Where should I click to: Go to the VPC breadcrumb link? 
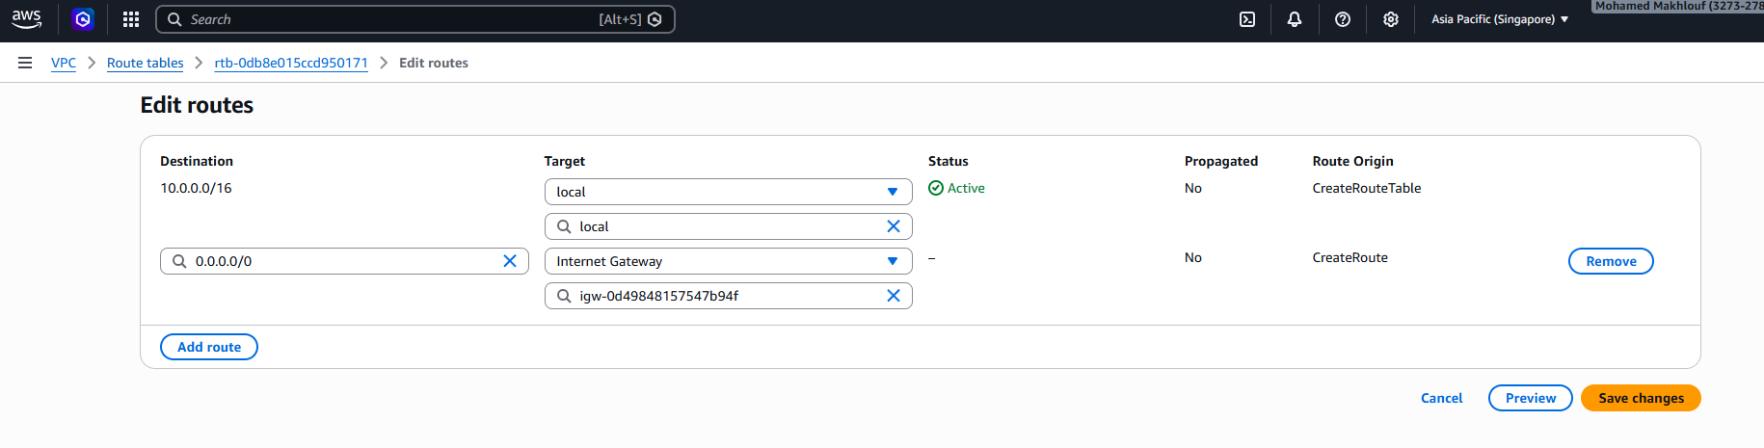(x=64, y=63)
